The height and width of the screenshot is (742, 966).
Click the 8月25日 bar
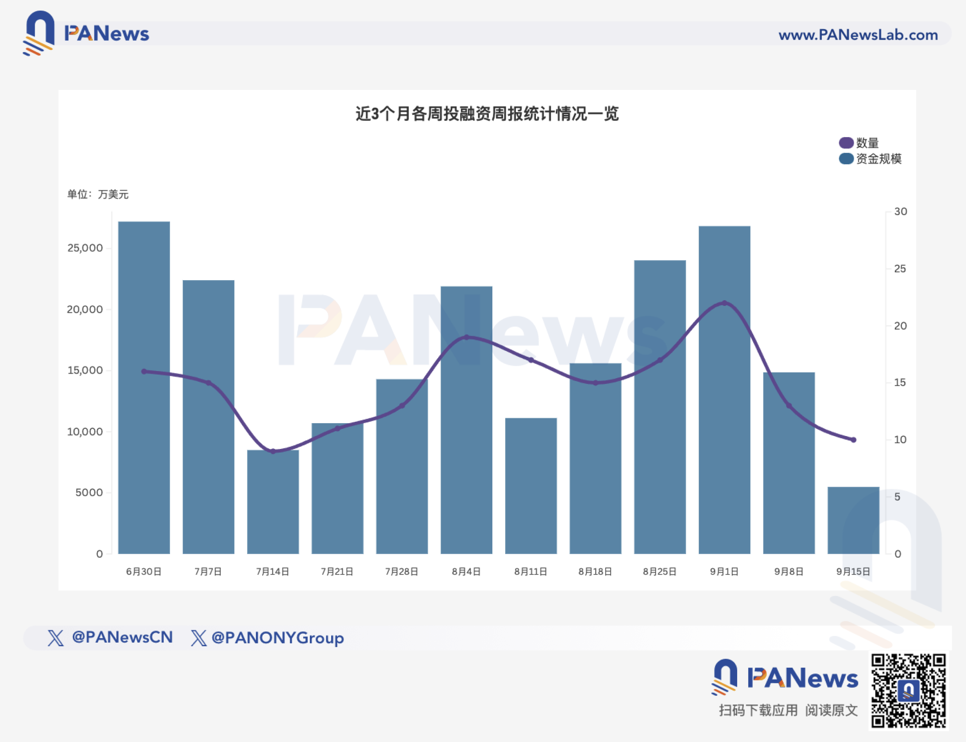click(660, 407)
